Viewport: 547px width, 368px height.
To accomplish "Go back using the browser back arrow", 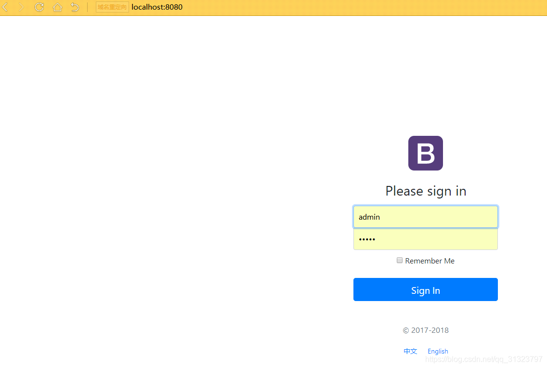I will [x=5, y=7].
